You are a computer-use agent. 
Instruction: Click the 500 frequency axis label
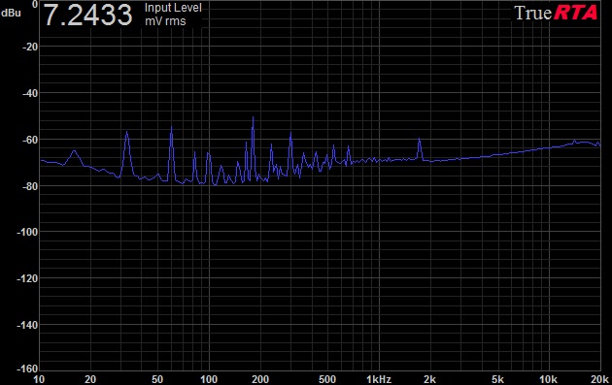pyautogui.click(x=327, y=379)
